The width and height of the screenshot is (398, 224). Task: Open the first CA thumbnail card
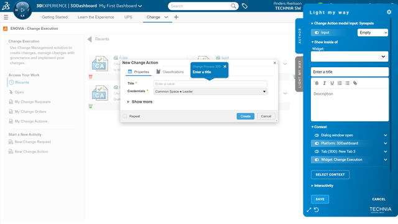(99, 63)
